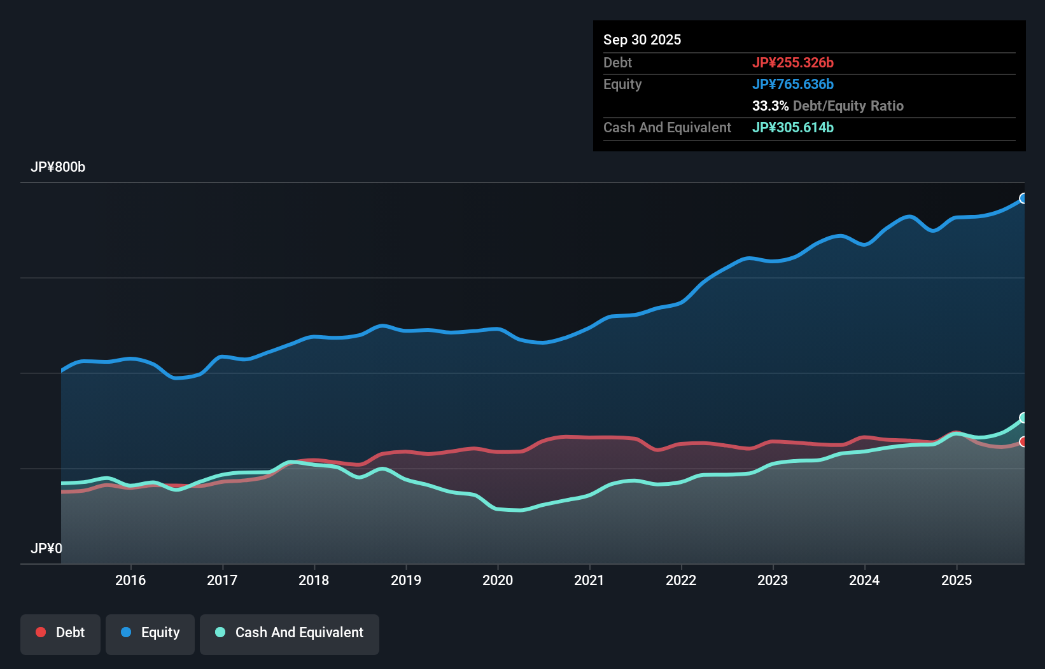Click the Cash And Equivalent tooltip row label
The height and width of the screenshot is (669, 1045).
(668, 127)
